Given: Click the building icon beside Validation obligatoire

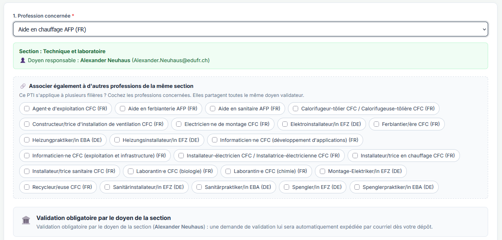Looking at the screenshot, I should [26, 220].
